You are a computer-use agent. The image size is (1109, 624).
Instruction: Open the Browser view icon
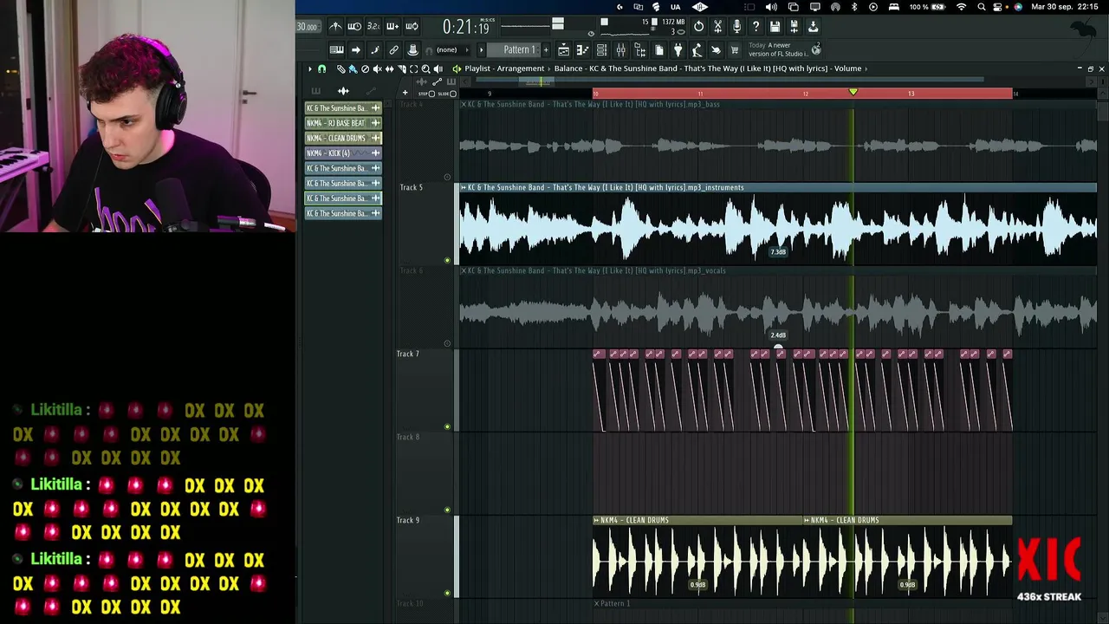pyautogui.click(x=639, y=49)
